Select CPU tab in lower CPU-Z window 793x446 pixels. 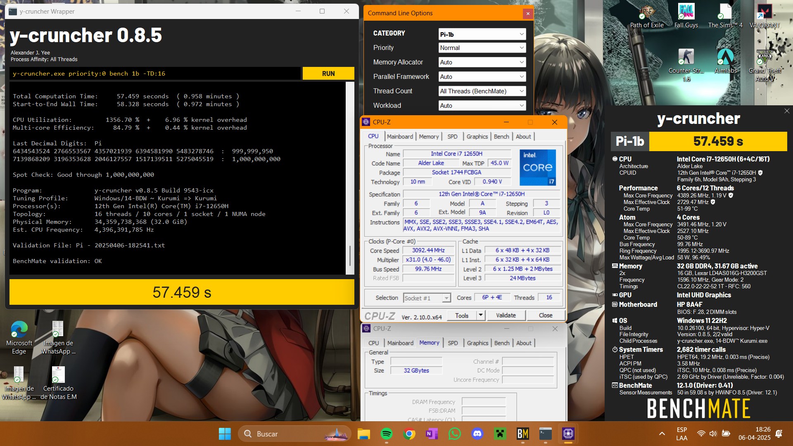pyautogui.click(x=373, y=343)
